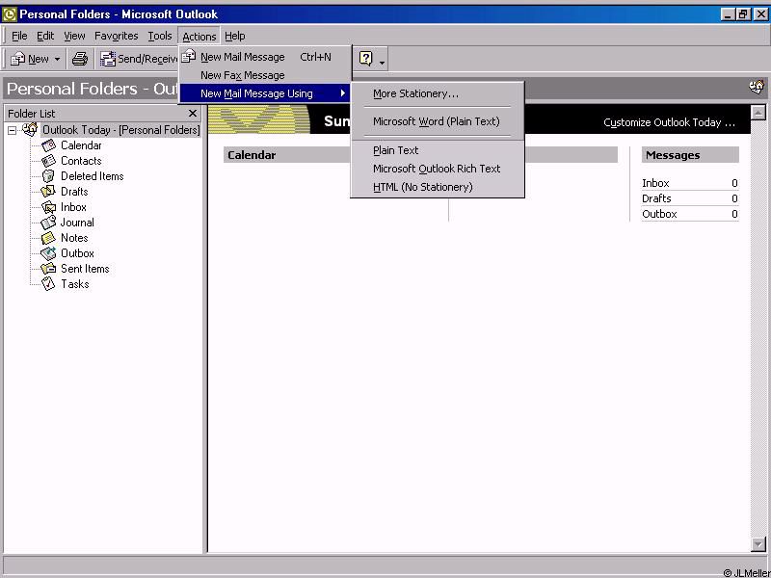Select Inbox in the Folder List
The image size is (771, 578).
[73, 207]
